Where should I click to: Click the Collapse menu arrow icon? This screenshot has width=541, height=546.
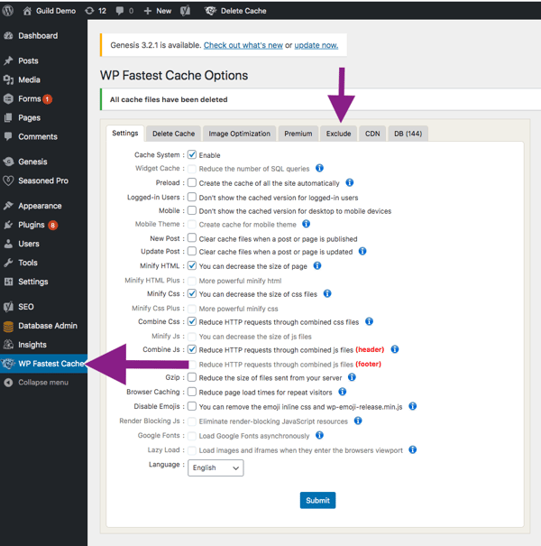coord(8,383)
